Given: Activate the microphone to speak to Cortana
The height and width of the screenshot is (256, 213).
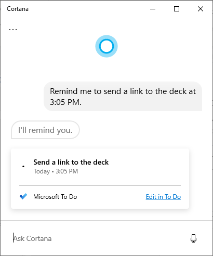Looking at the screenshot, I should point(193,238).
